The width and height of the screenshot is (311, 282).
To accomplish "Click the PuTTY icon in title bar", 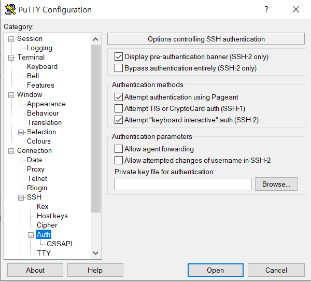I will tap(10, 9).
